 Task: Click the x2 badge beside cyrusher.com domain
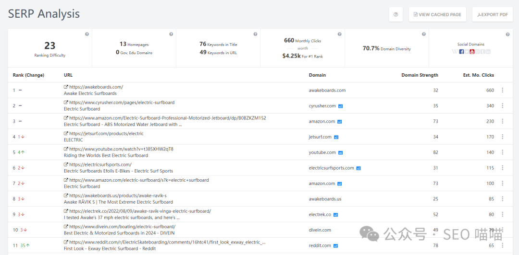[x=340, y=106]
